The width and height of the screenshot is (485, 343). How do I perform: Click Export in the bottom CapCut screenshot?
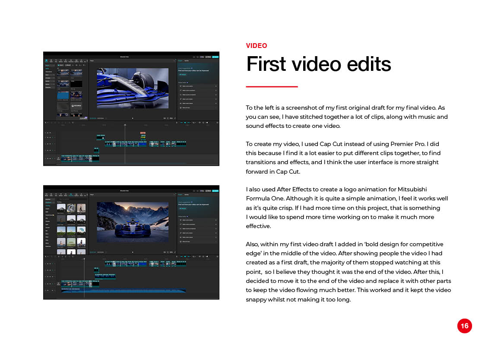(215, 191)
